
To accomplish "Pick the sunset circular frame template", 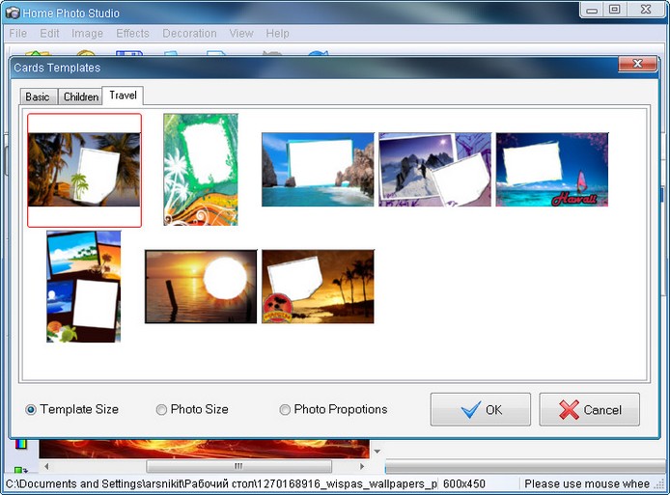I will [201, 286].
